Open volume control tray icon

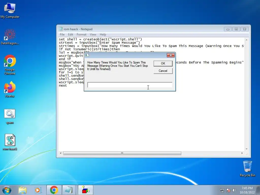(234, 190)
